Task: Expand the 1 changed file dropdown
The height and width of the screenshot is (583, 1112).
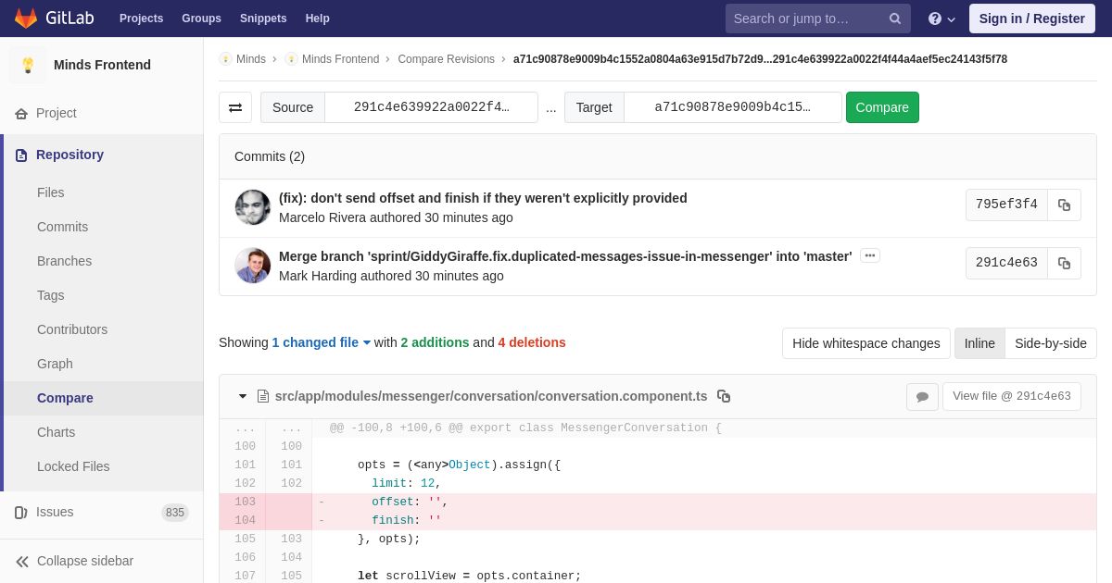Action: (x=321, y=342)
